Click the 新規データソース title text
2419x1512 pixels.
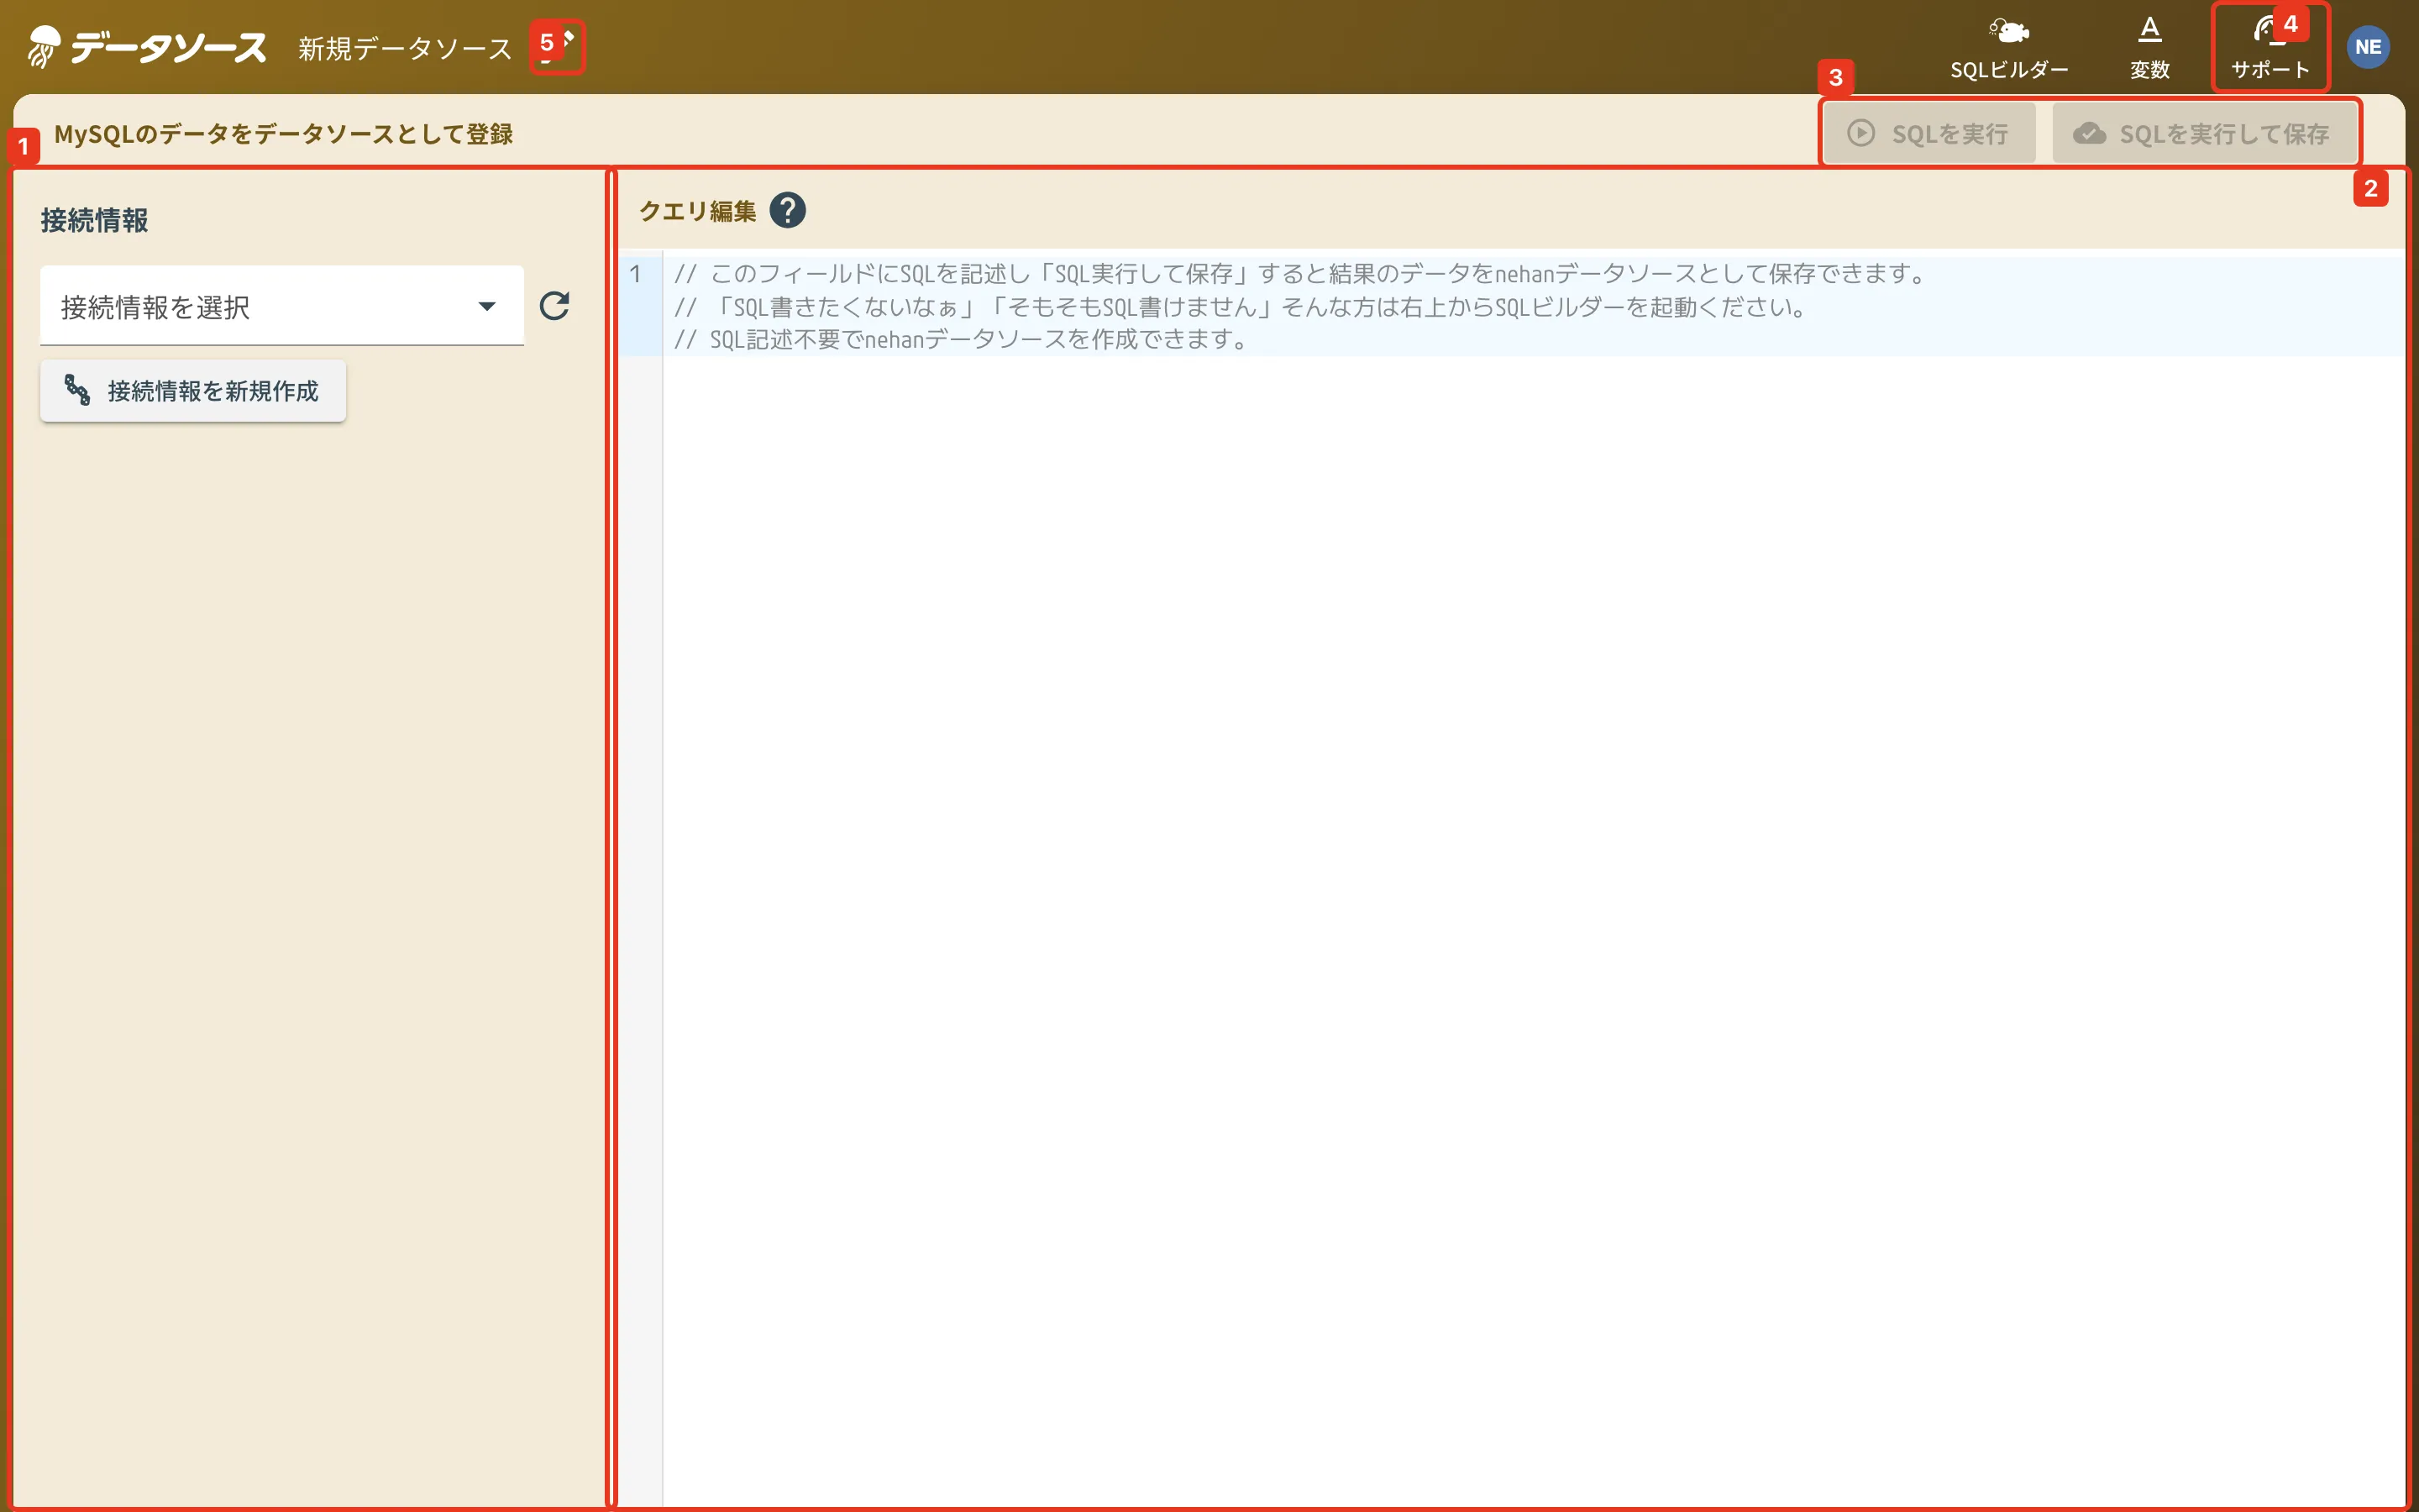click(x=405, y=48)
